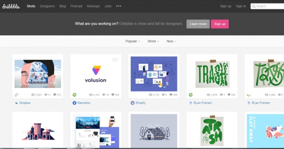Expand the Shots type dropdown
This screenshot has height=149, width=284.
pos(153,41)
